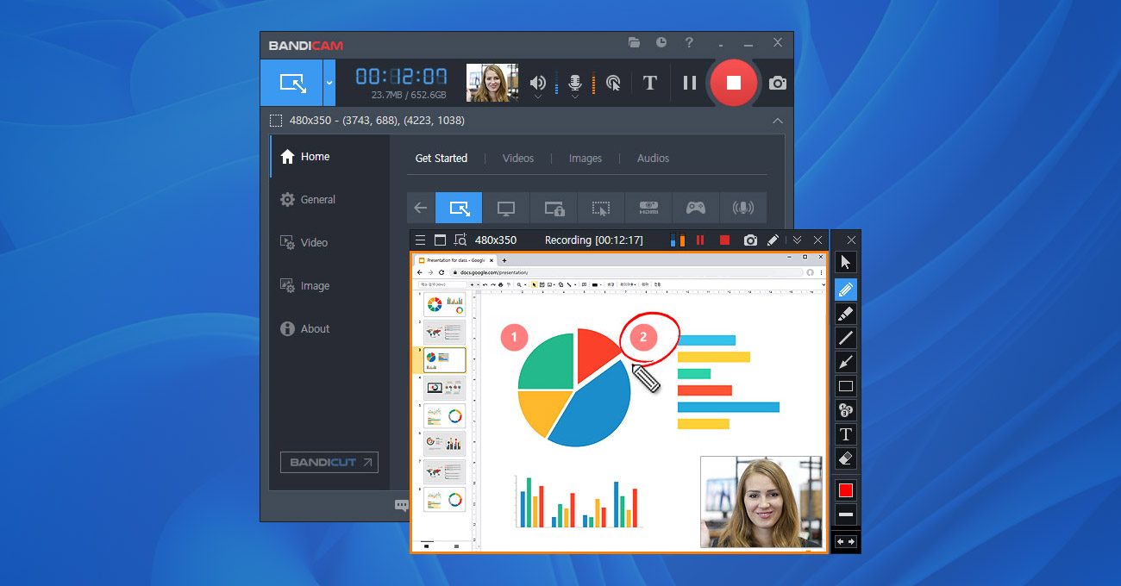Select the Rectangle shape tool
This screenshot has height=586, width=1121.
(x=846, y=386)
